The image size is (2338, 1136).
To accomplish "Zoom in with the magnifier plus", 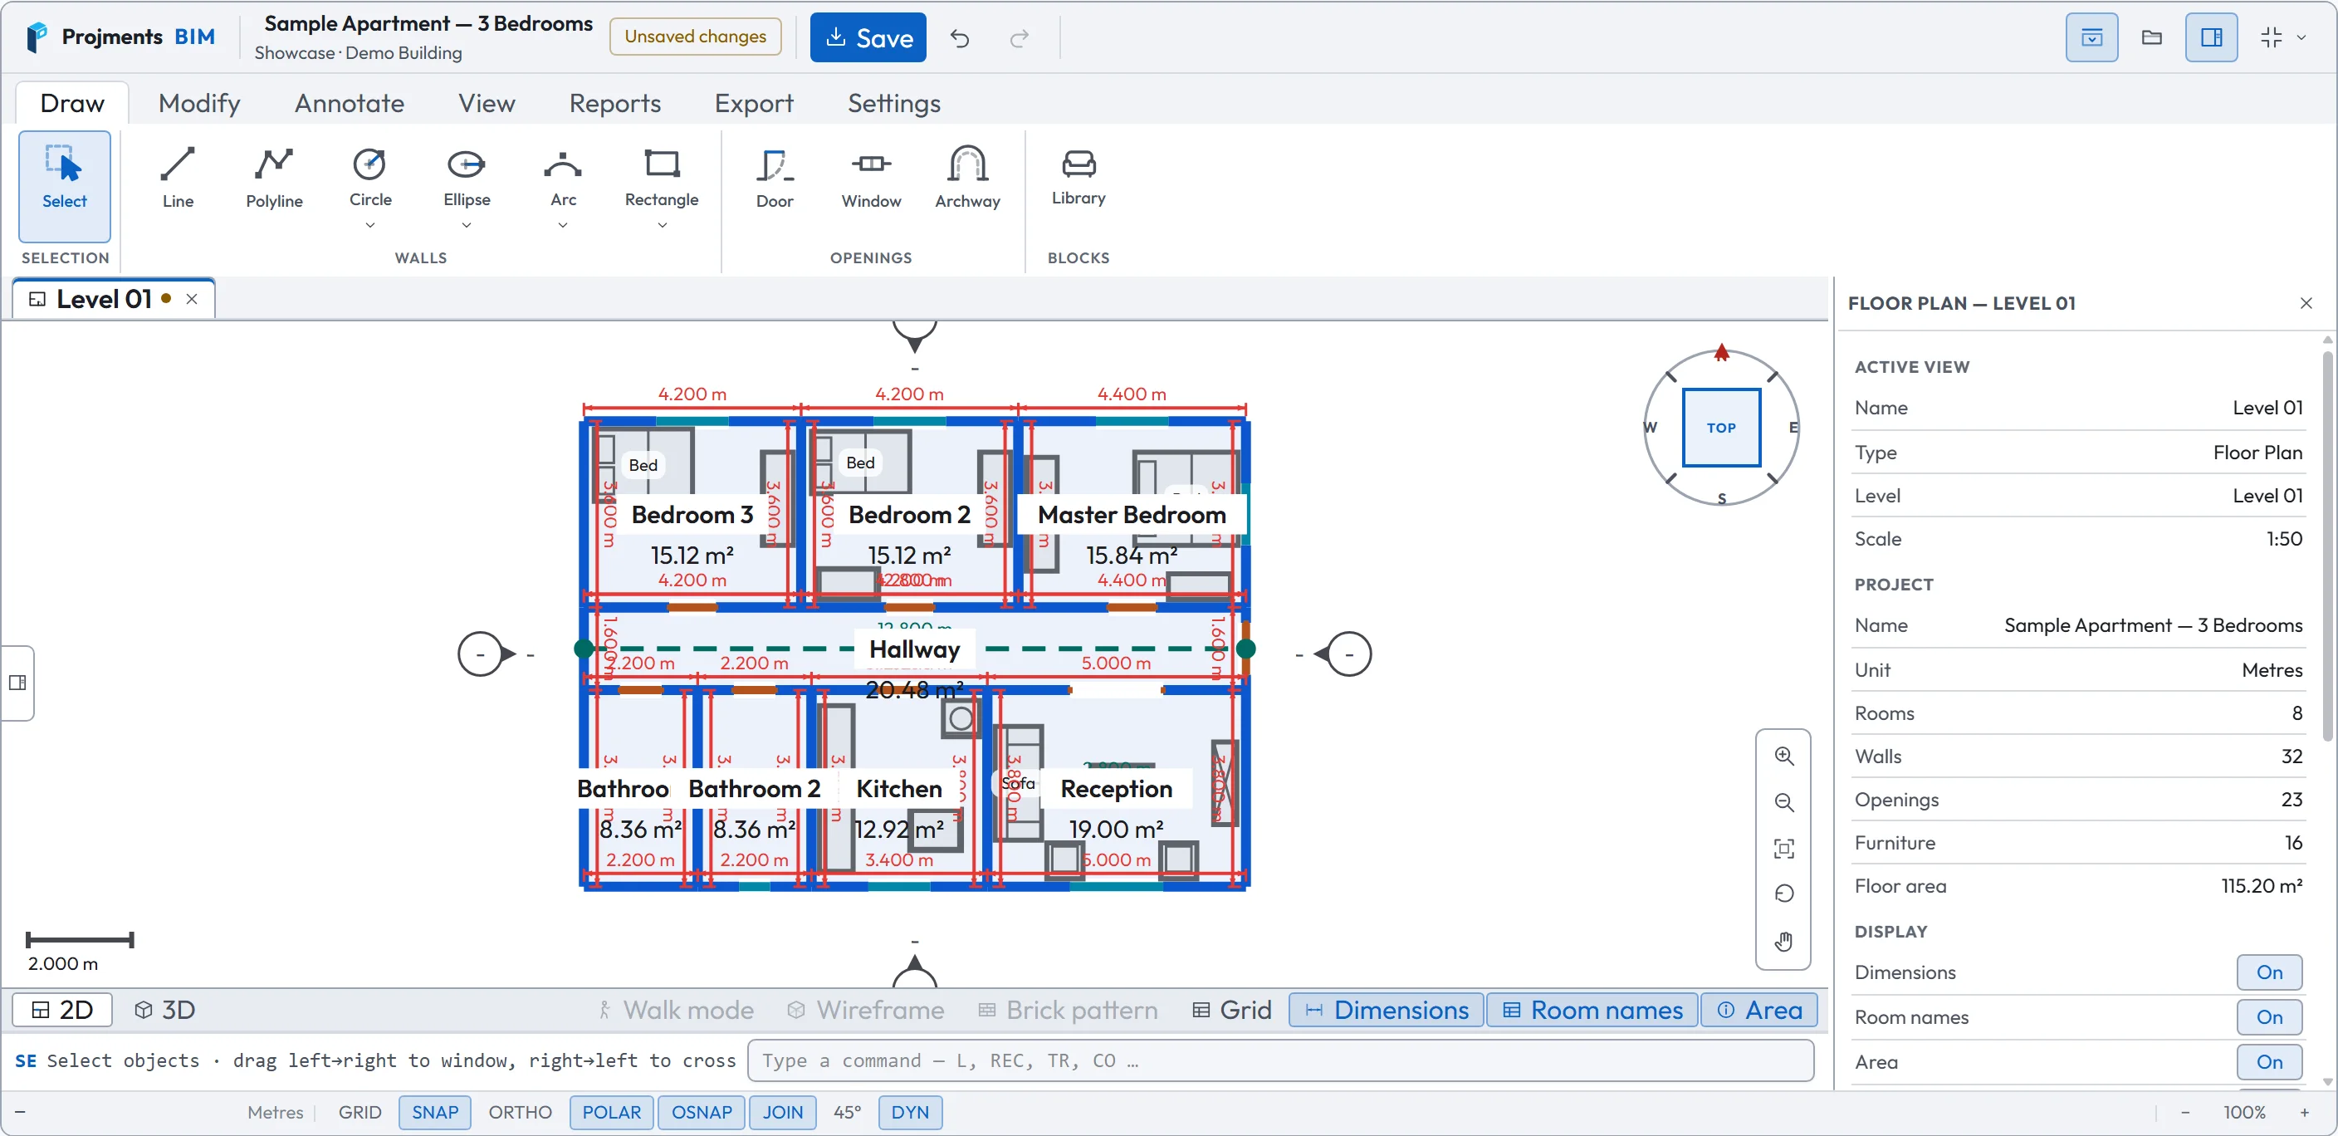I will click(x=1783, y=756).
